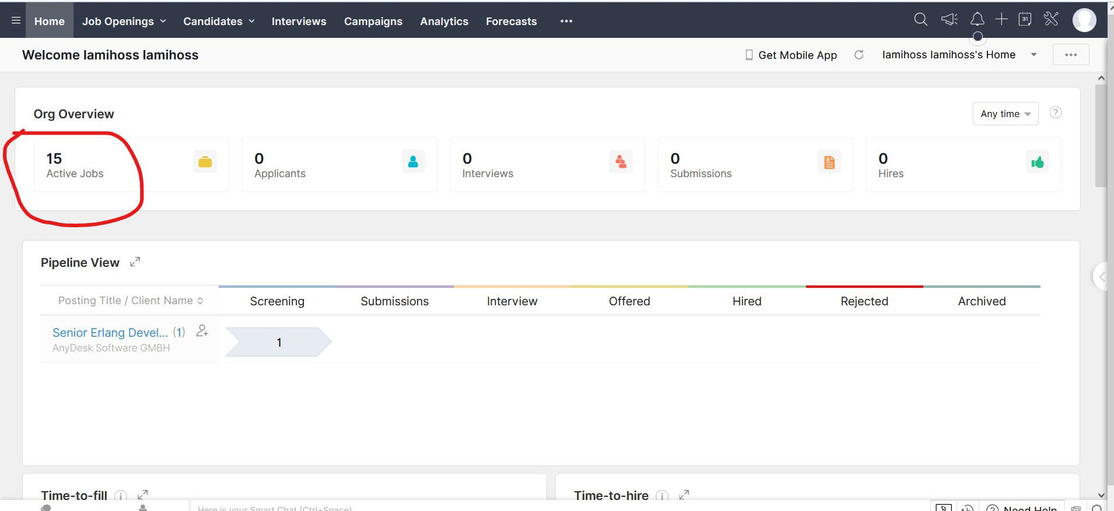Click the 15 Active Jobs count

[54, 158]
